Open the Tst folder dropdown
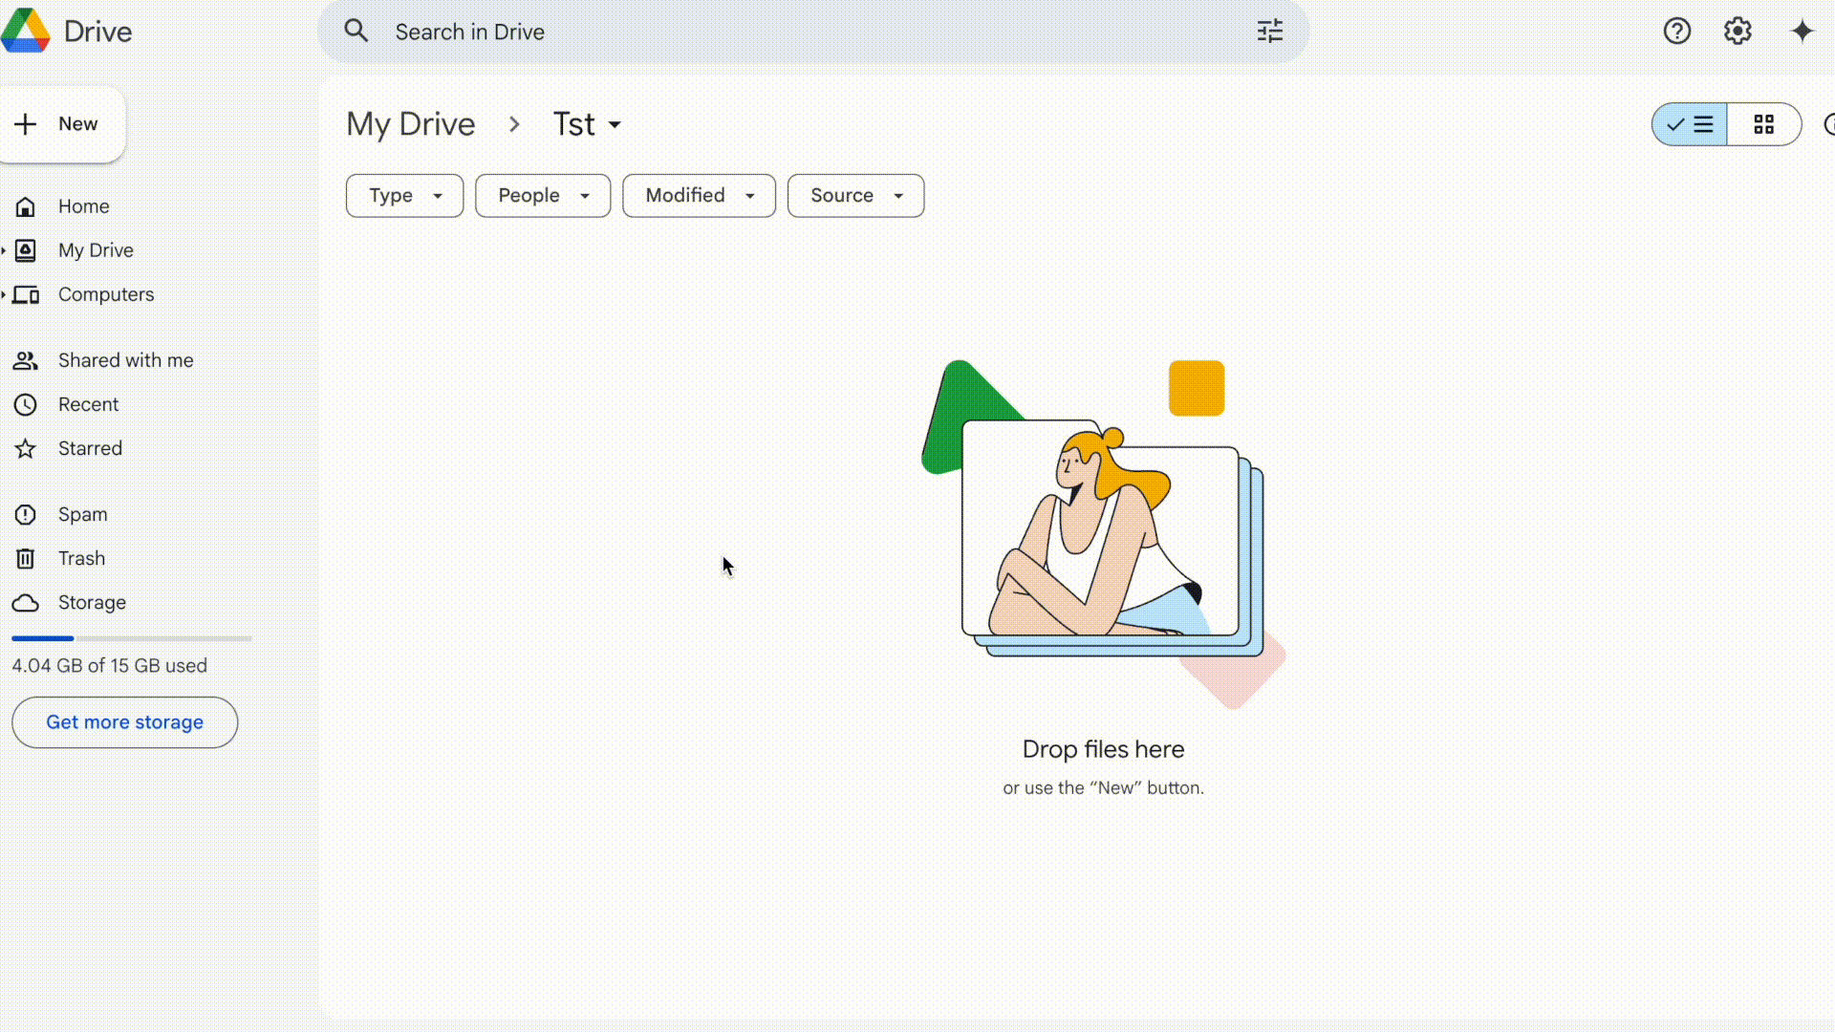This screenshot has width=1835, height=1032. tap(587, 124)
